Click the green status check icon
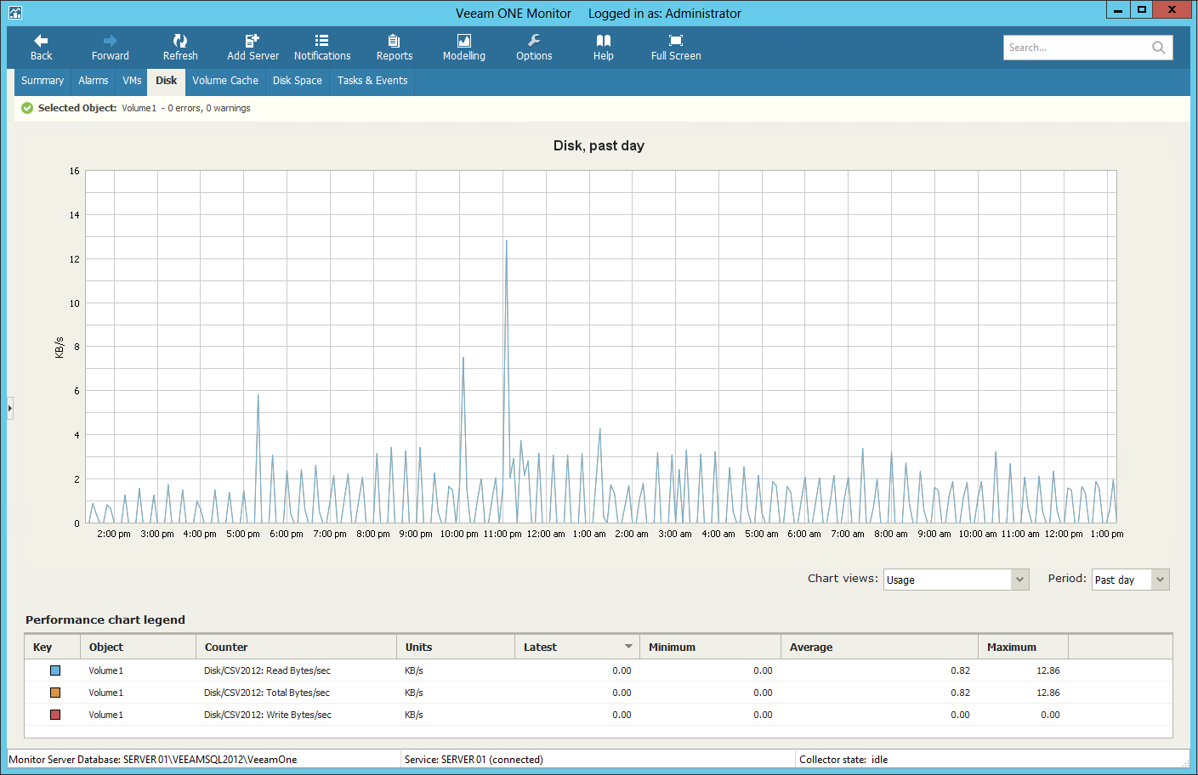The height and width of the screenshot is (775, 1198). [27, 108]
